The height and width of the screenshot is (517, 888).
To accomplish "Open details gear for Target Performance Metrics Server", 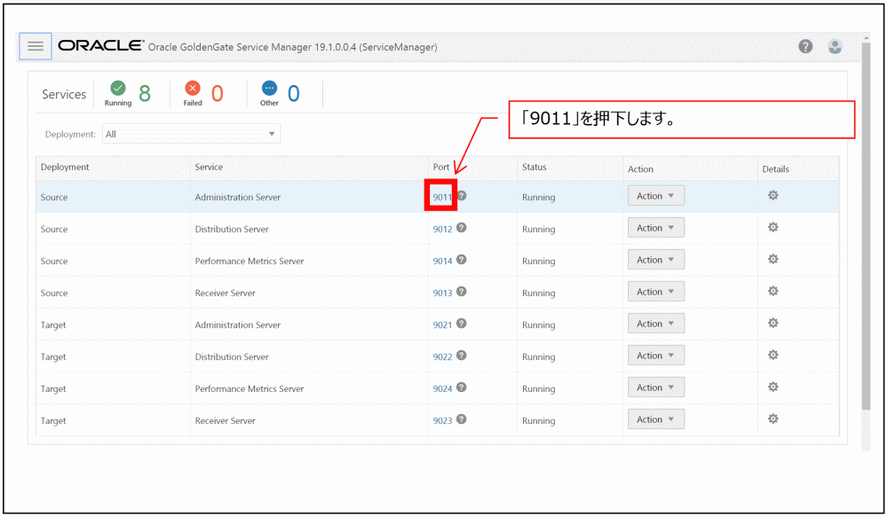I will [773, 387].
